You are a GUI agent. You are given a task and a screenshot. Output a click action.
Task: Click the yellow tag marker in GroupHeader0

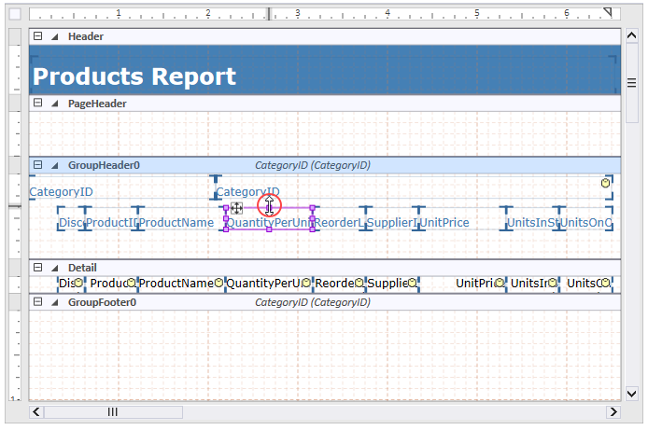point(606,184)
